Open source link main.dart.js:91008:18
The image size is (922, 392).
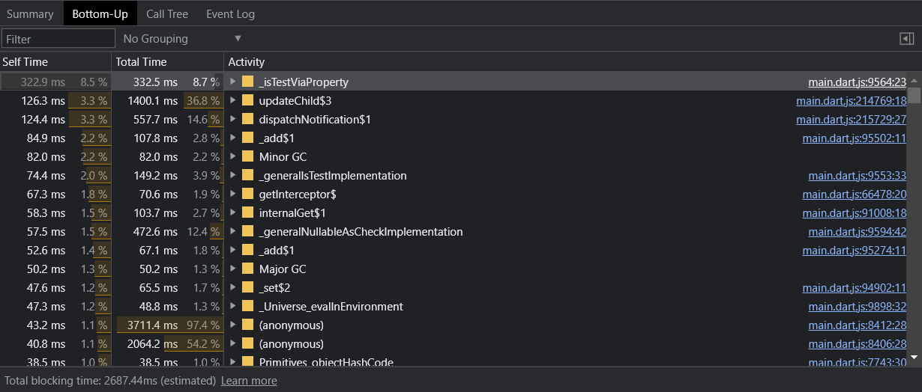point(854,212)
